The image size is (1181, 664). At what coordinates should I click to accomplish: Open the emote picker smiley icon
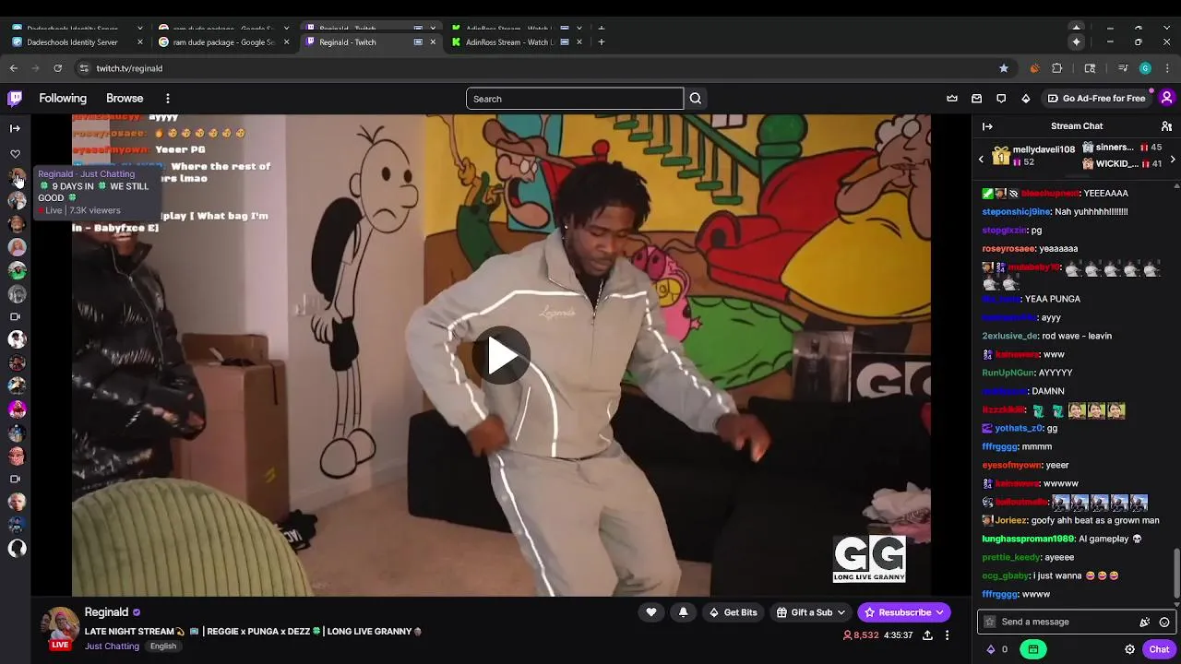(x=1164, y=622)
